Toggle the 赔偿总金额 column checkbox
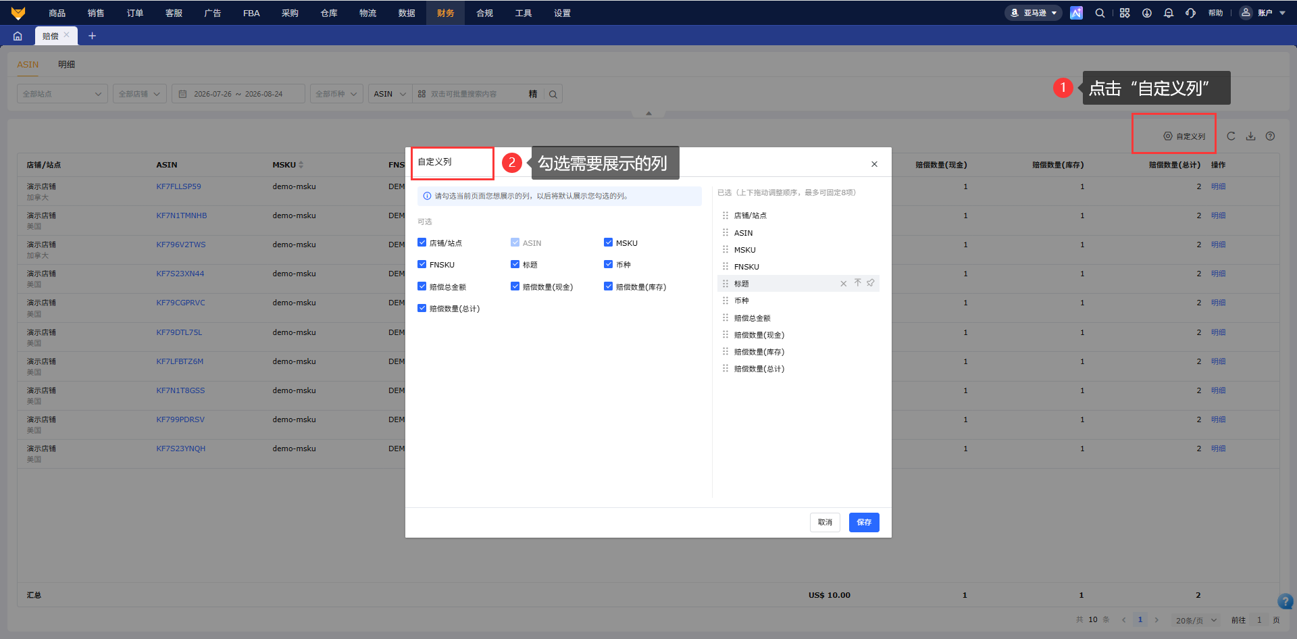 [x=422, y=286]
